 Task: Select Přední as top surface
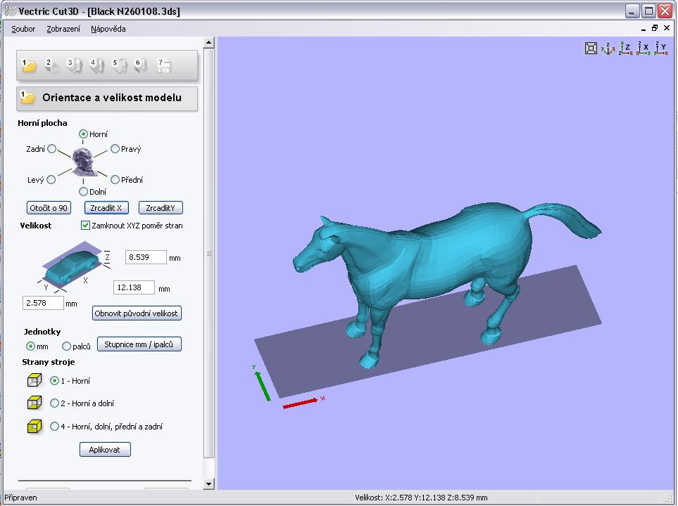point(115,180)
